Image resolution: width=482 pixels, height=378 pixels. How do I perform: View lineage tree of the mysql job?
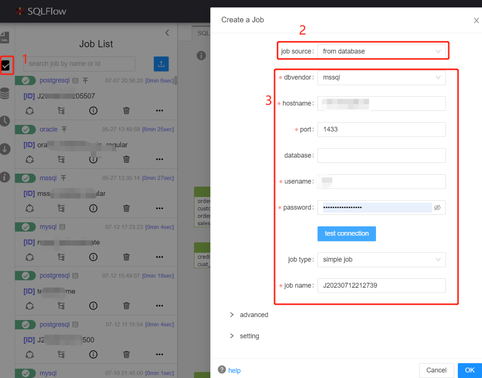[x=61, y=257]
